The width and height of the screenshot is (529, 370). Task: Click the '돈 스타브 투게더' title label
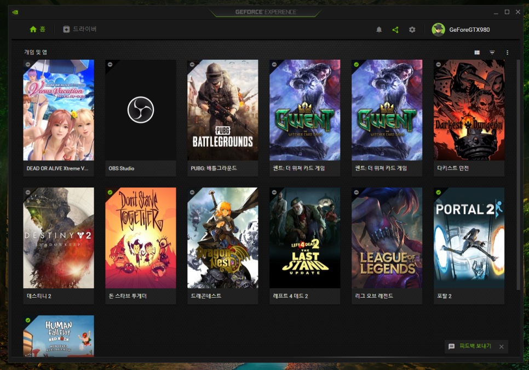pyautogui.click(x=128, y=296)
